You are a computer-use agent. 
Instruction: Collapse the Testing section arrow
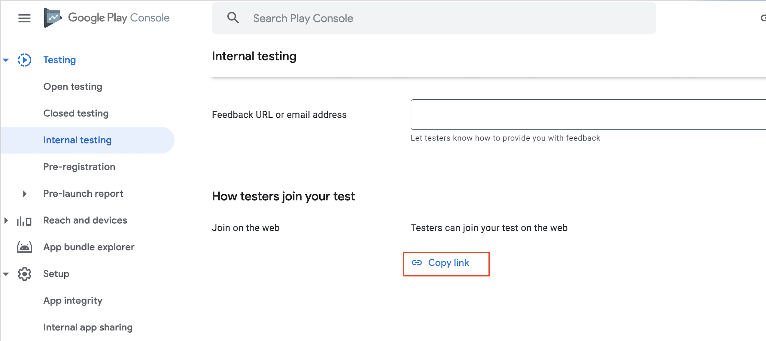(6, 60)
